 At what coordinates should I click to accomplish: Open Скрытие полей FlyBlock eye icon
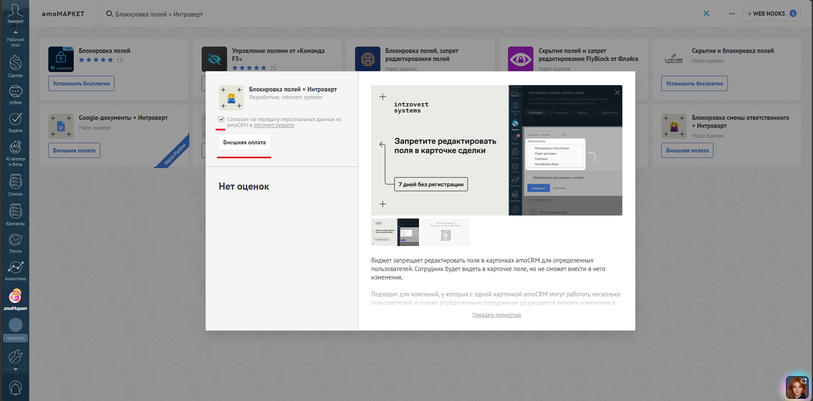point(521,59)
